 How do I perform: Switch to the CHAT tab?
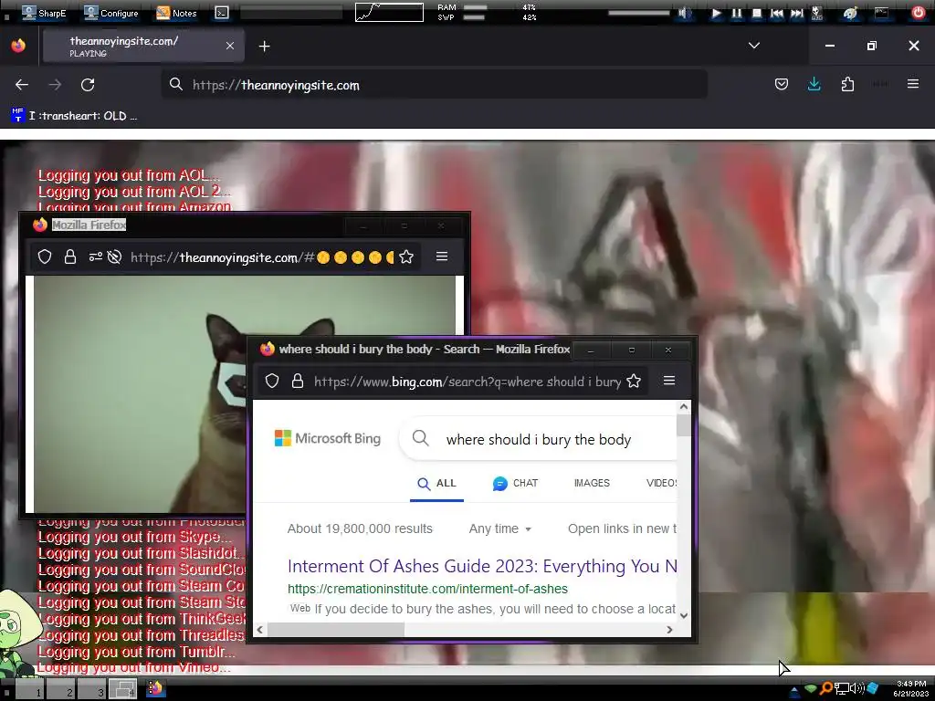[516, 484]
